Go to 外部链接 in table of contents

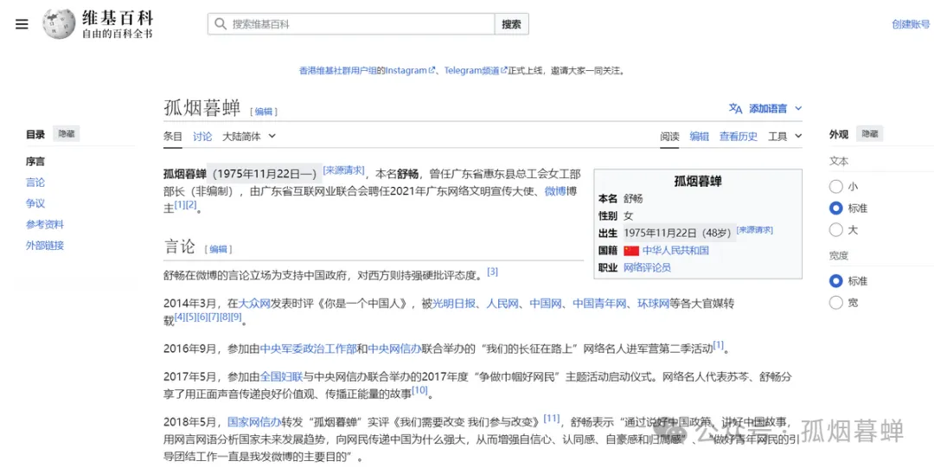(x=45, y=246)
